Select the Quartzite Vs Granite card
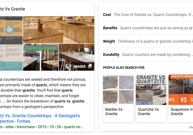193x135 pixels. click(x=151, y=98)
